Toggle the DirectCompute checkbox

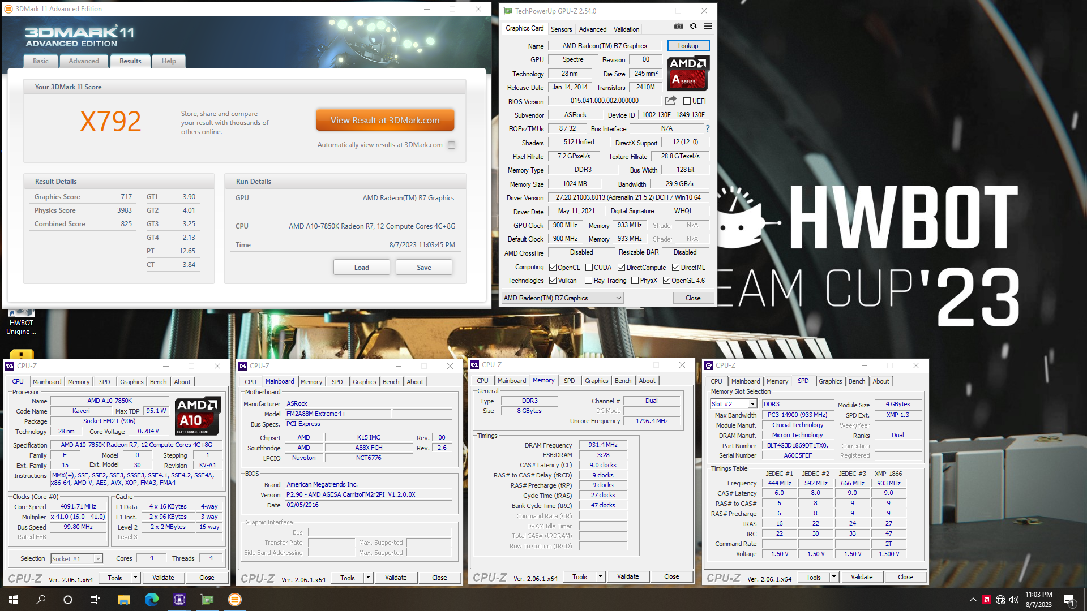[x=621, y=268]
